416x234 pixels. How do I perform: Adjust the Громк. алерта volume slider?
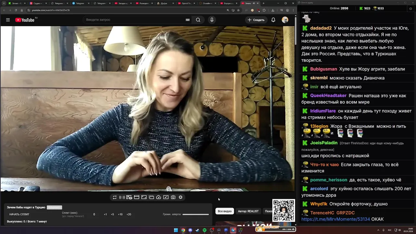(x=196, y=214)
